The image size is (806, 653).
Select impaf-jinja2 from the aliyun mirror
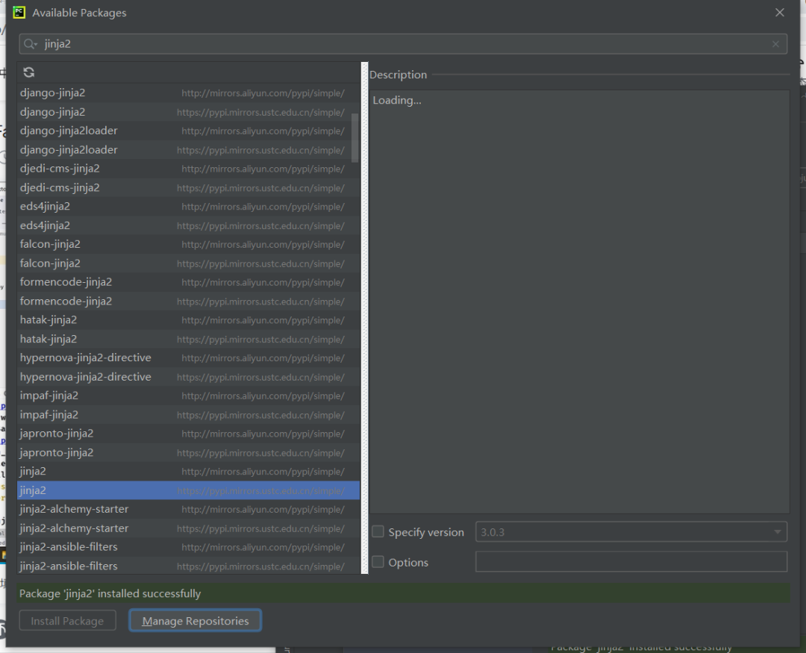(x=188, y=396)
